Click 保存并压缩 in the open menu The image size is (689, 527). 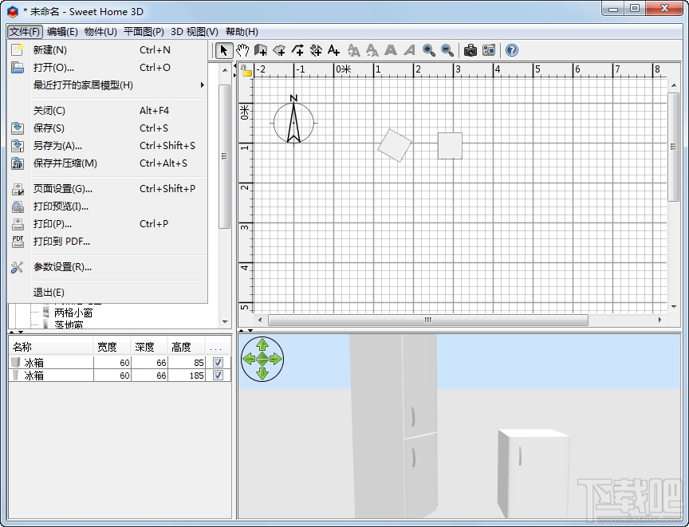point(66,163)
